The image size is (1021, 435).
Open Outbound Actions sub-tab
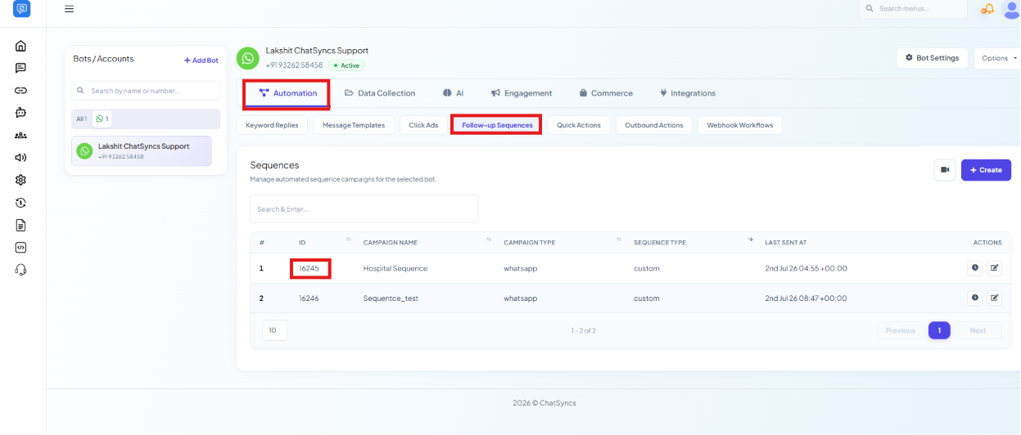point(654,125)
